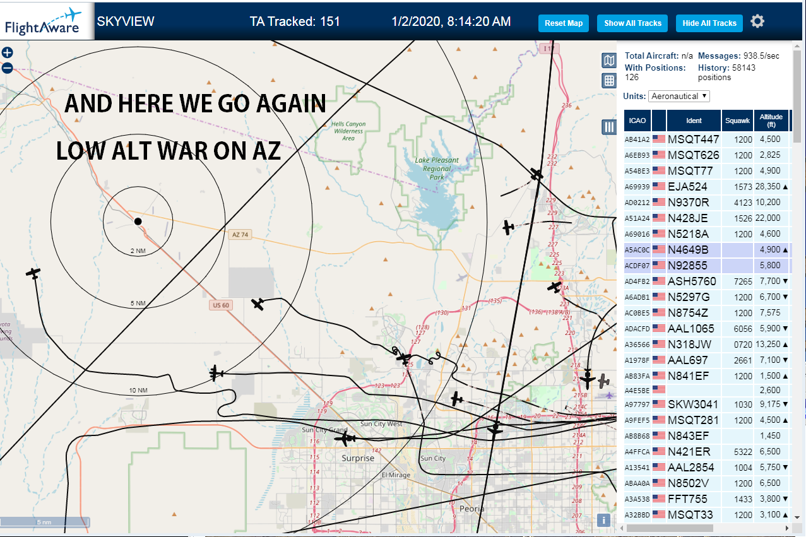Select the MSQT33 aircraft row
Screen dimensions: 806x537
click(707, 515)
